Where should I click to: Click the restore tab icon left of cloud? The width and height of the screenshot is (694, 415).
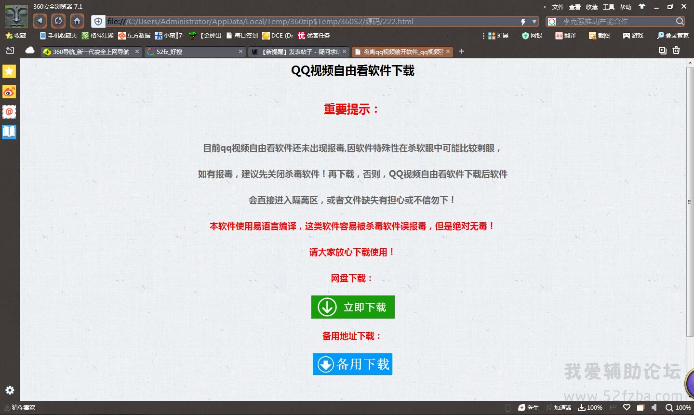tap(10, 51)
